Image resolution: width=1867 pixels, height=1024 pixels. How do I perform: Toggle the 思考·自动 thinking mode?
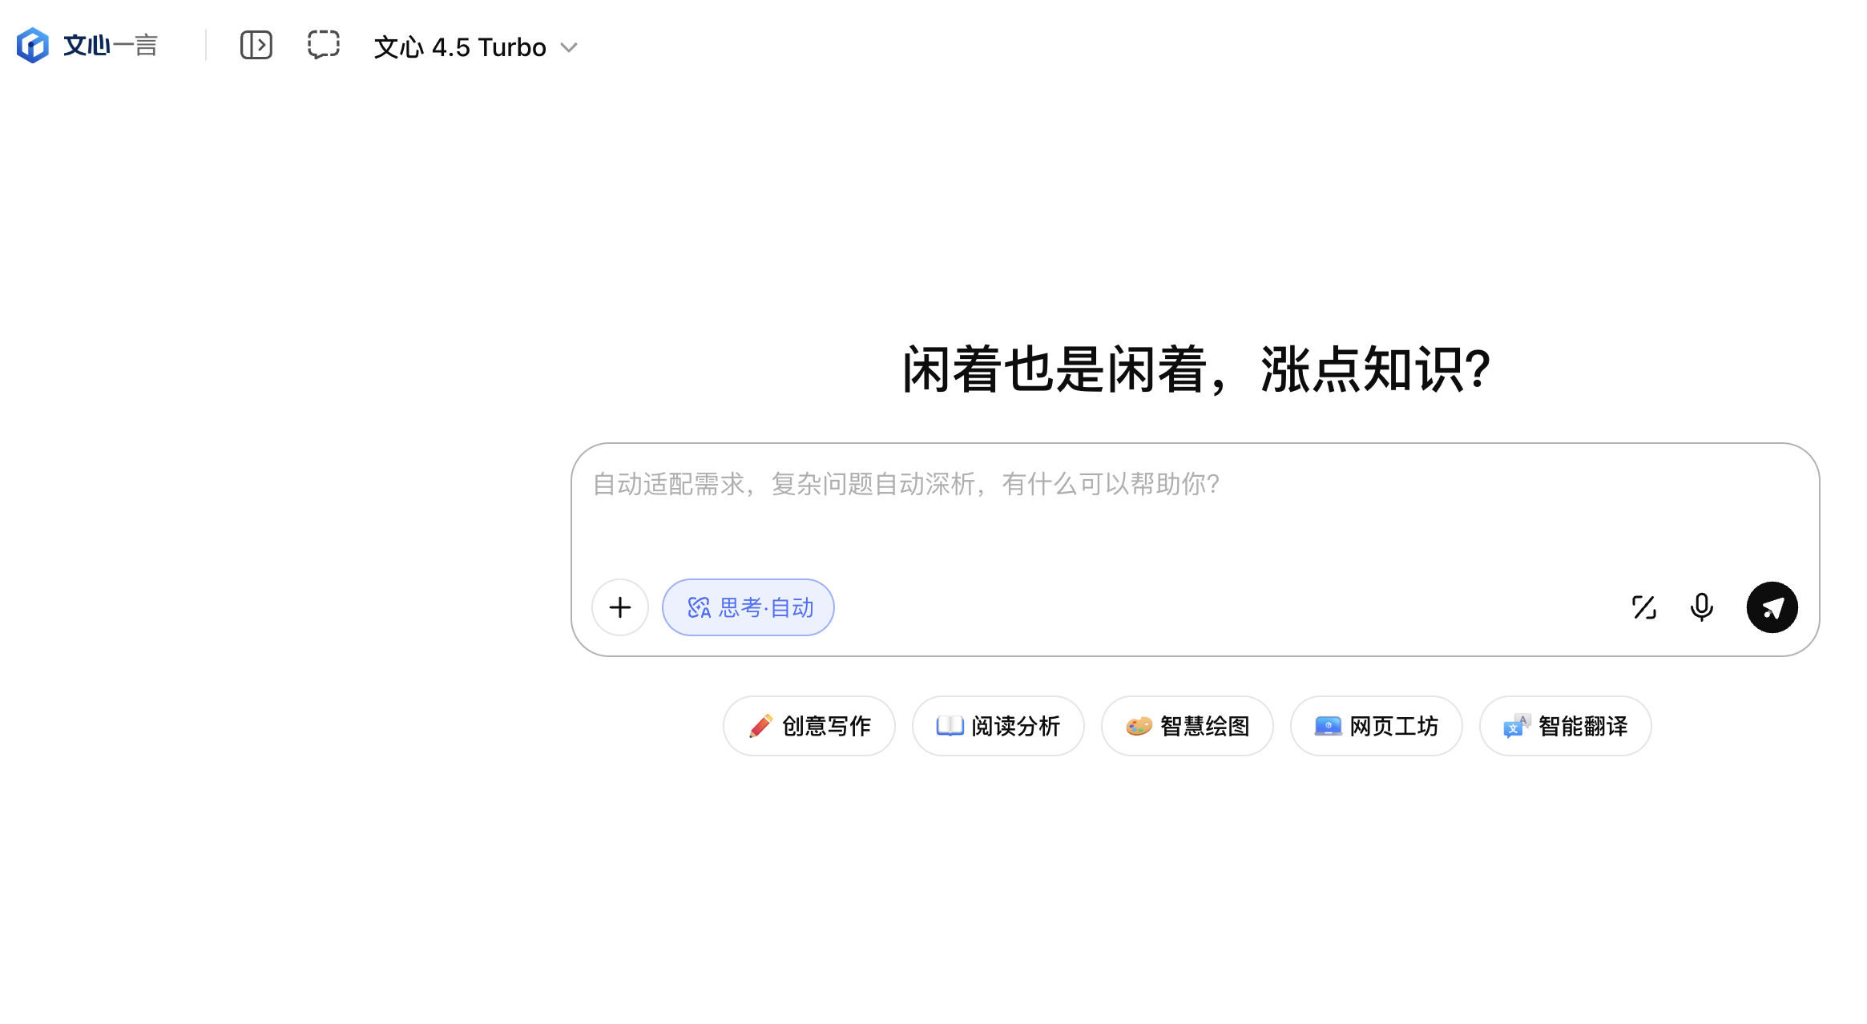pyautogui.click(x=748, y=607)
